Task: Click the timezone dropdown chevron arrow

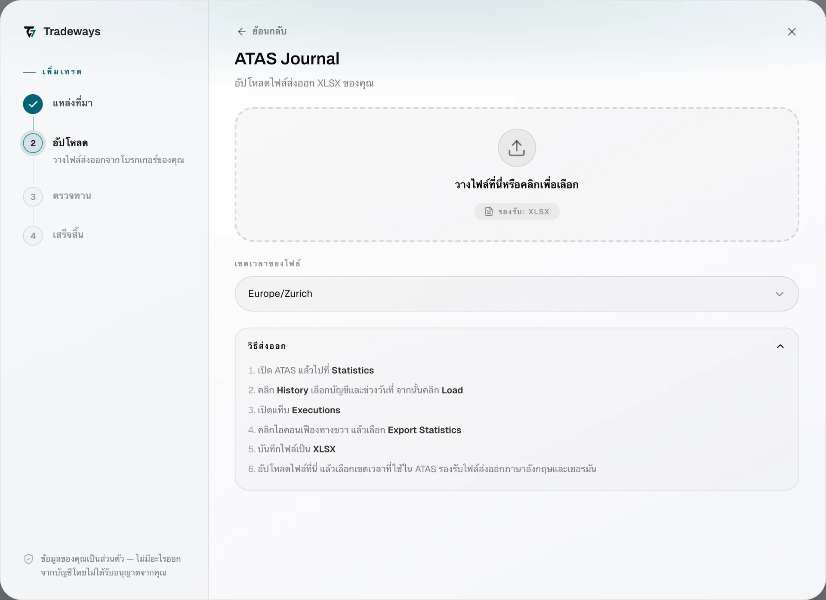Action: tap(780, 294)
